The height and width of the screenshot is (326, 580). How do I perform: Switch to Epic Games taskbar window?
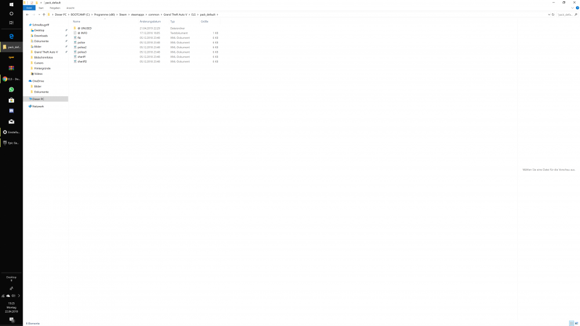point(11,143)
